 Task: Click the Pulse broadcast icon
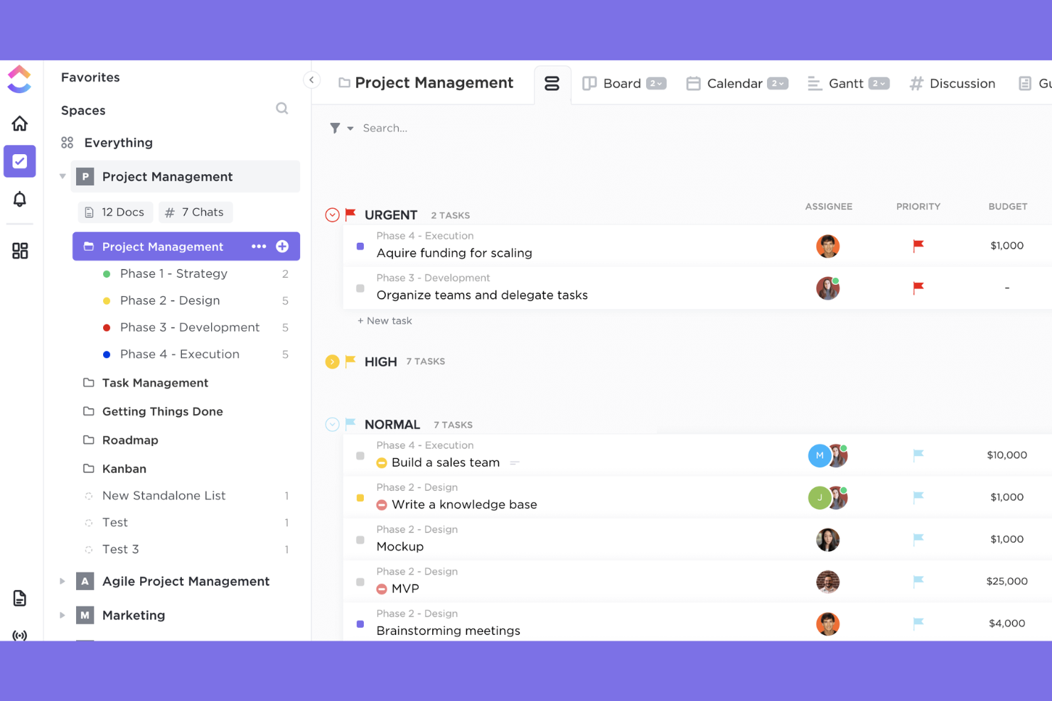point(20,635)
